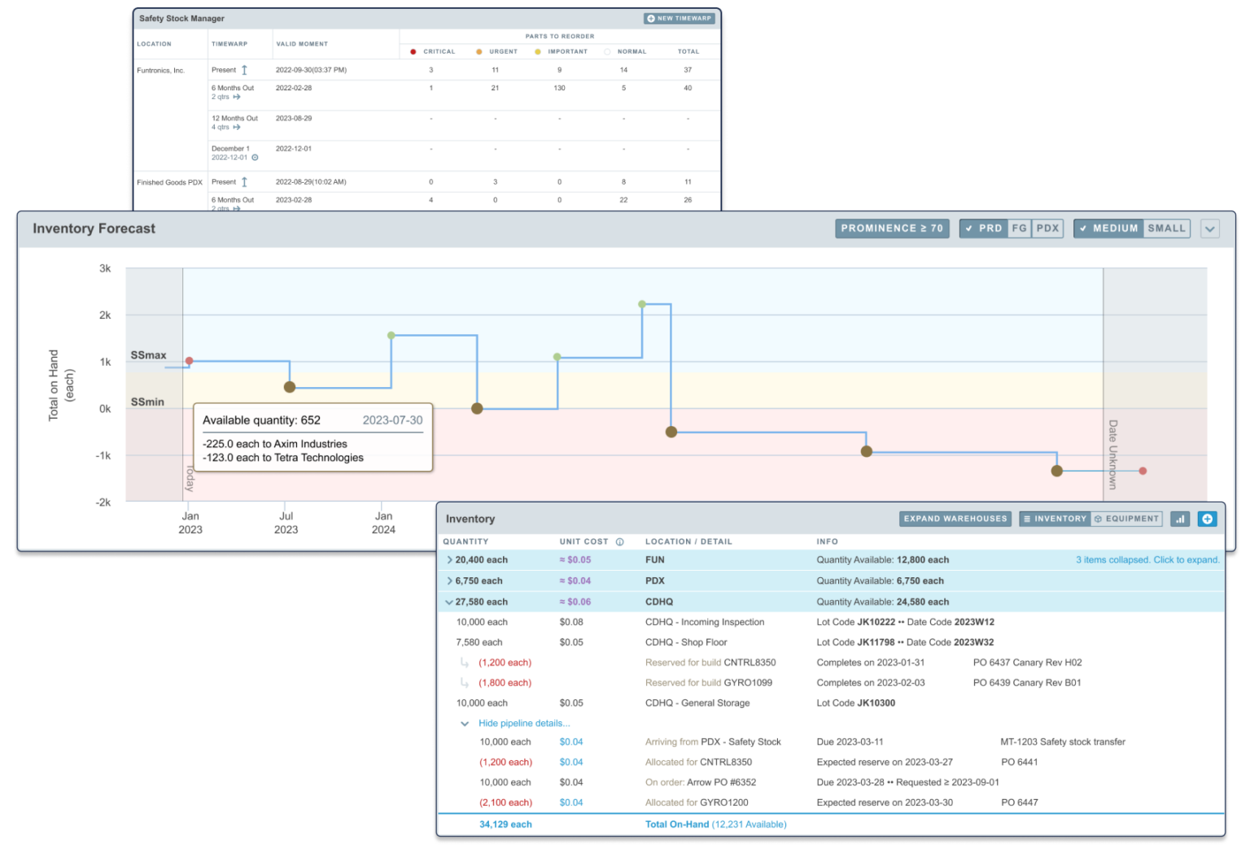
Task: Click the blue plus icon beside Equipment toggle
Action: tap(1207, 519)
